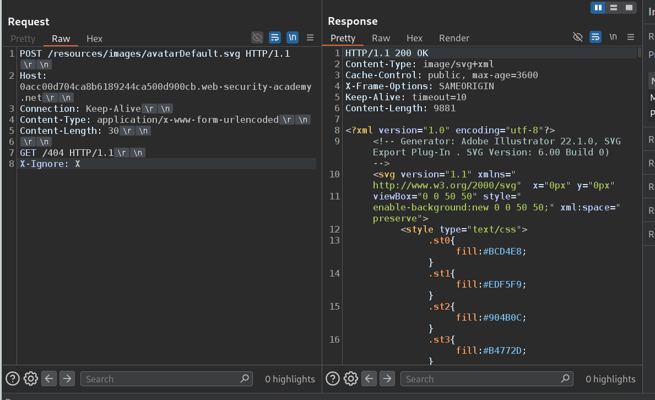Screen dimensions: 655x400
Task: Switch Request view to Hex tab
Action: [95, 39]
